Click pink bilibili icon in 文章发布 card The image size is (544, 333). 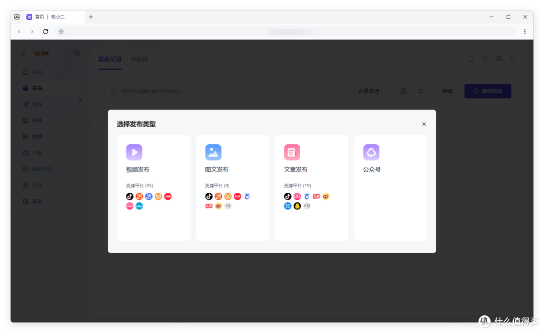point(297,196)
